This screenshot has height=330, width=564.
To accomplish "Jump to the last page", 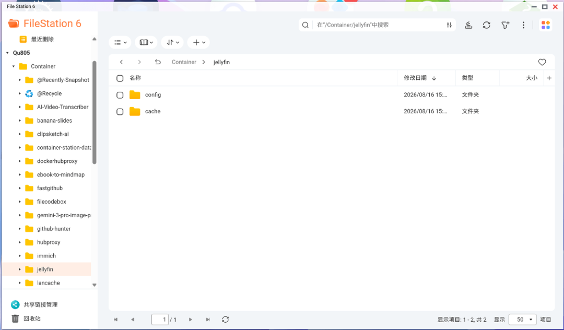I will coord(207,319).
